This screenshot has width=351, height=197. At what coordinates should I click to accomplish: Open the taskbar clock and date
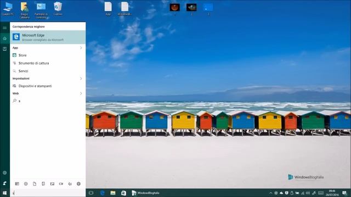(x=332, y=193)
